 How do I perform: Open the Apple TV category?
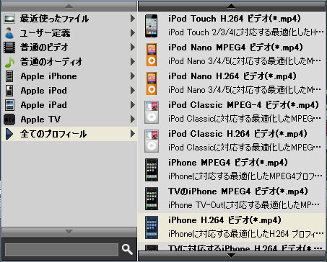coord(69,119)
